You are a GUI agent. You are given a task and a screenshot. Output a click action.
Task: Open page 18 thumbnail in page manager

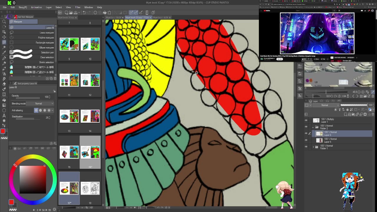(x=90, y=188)
